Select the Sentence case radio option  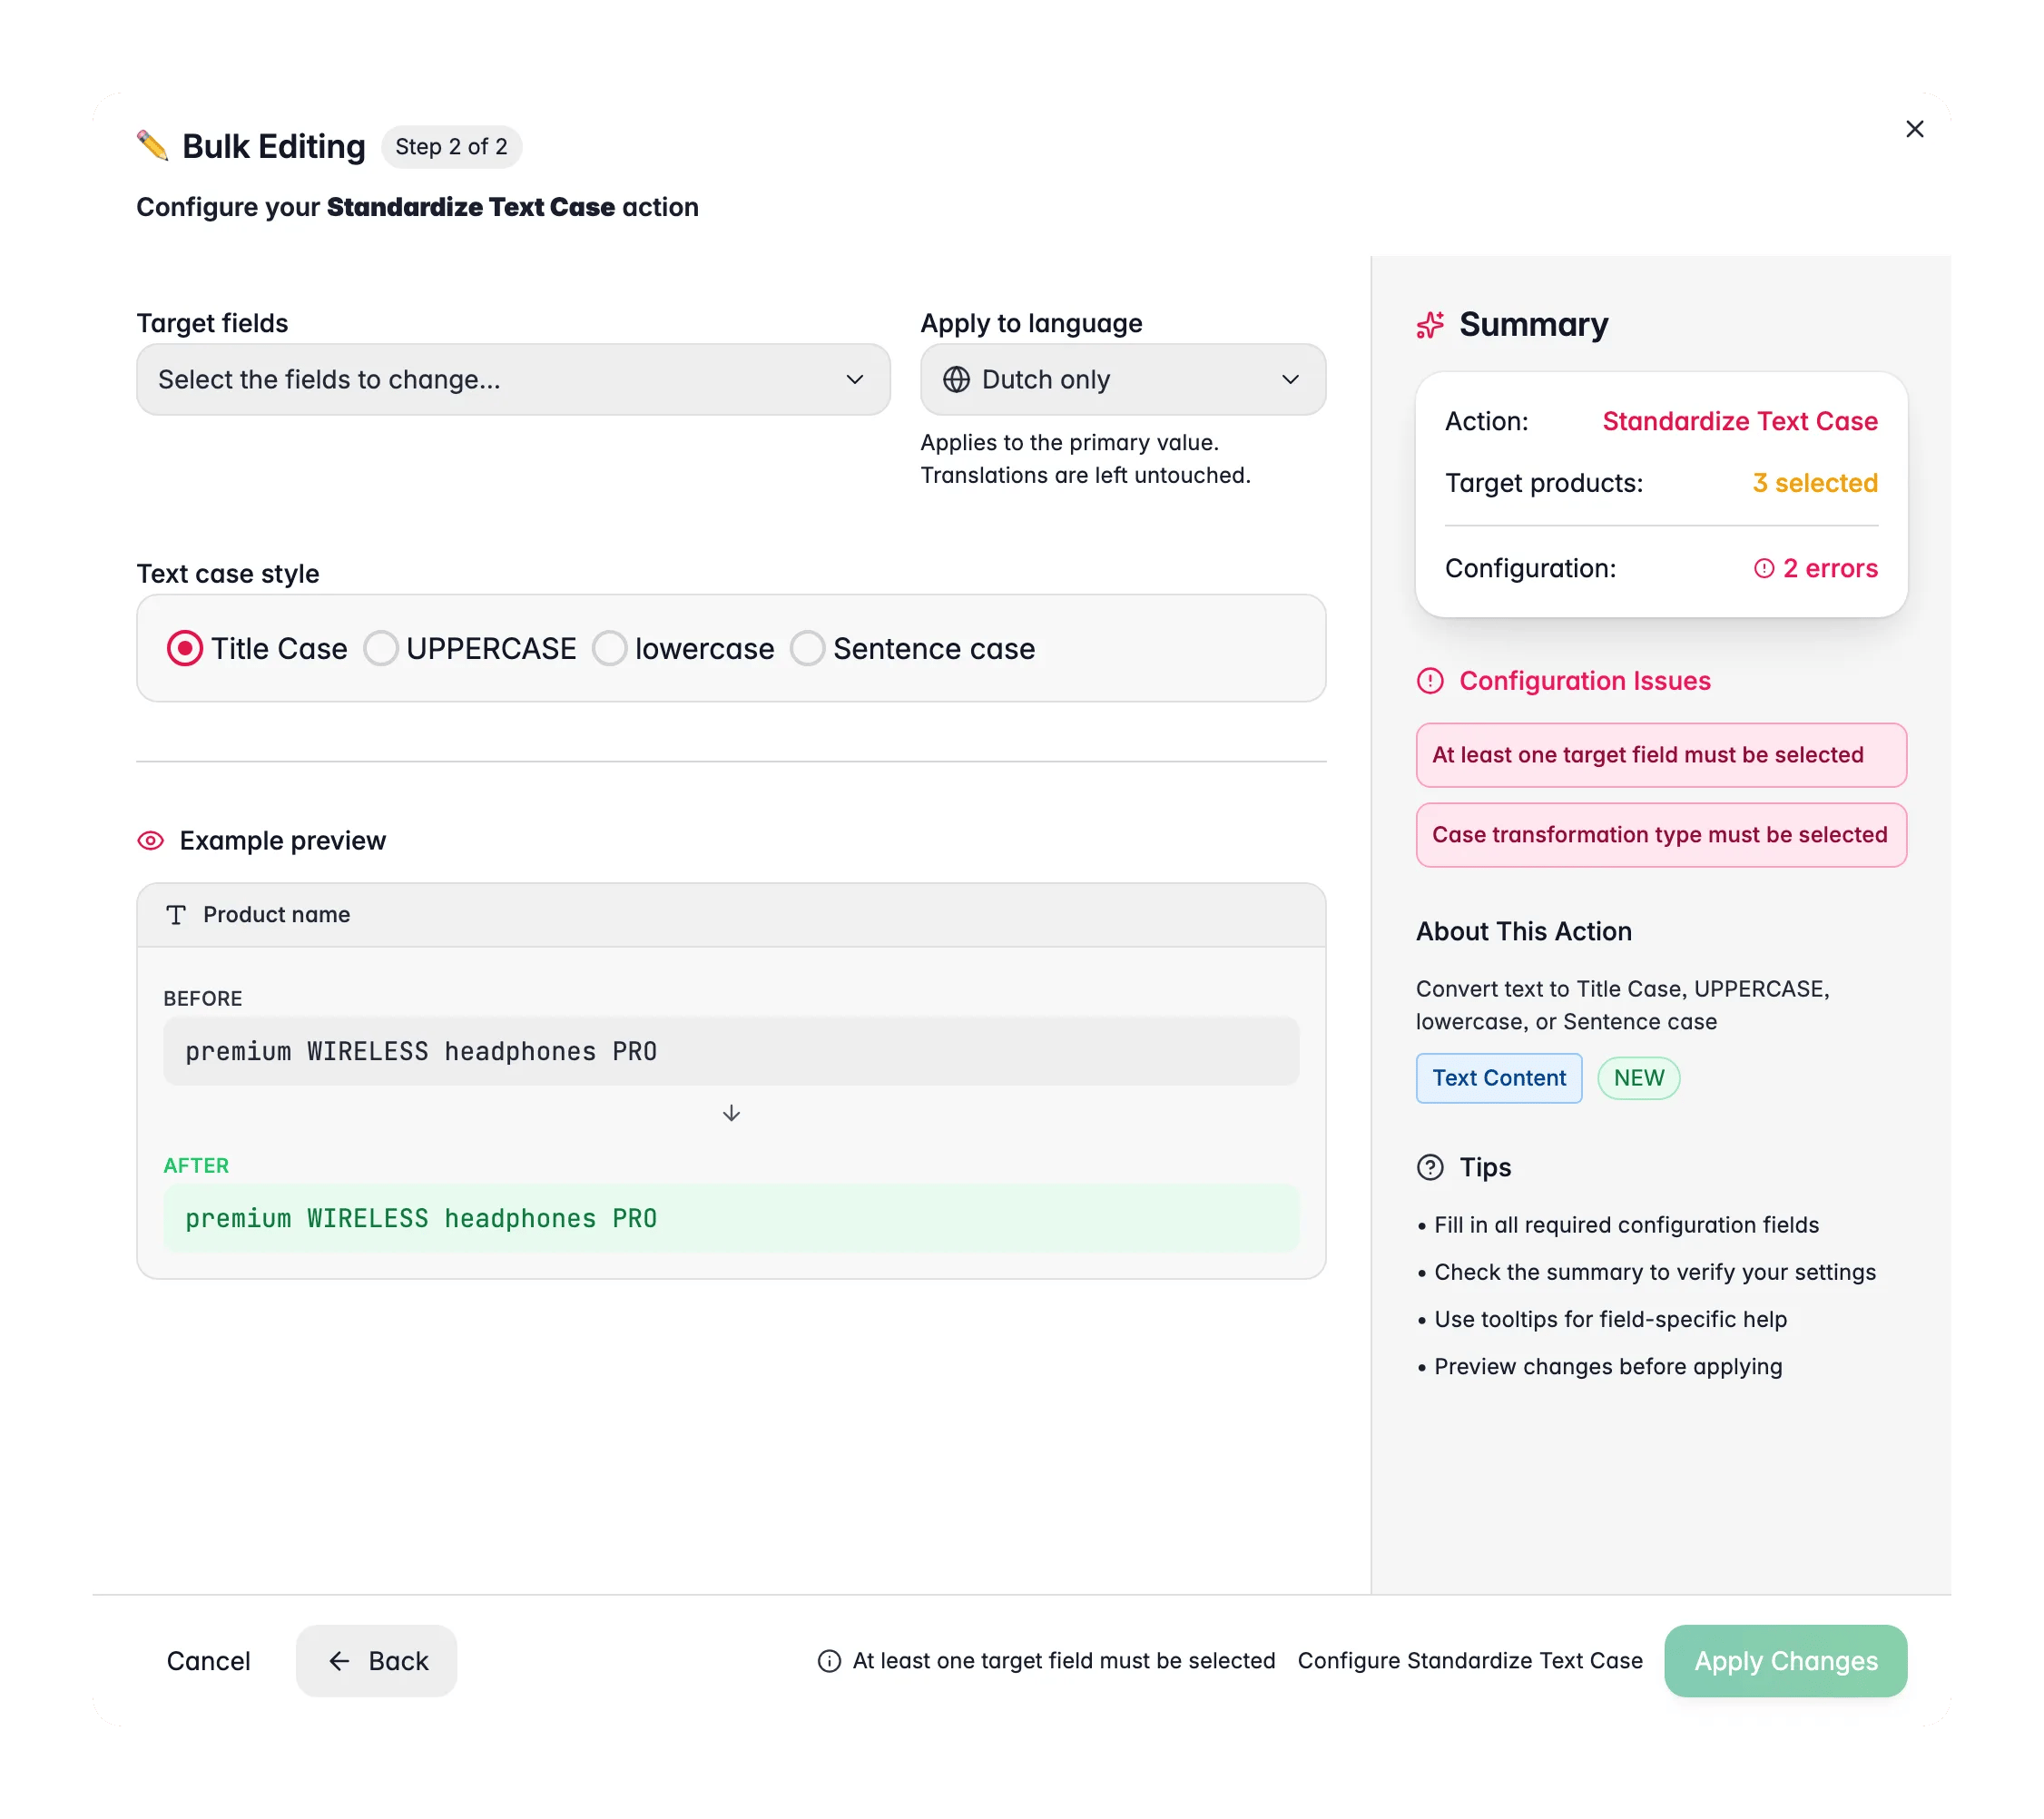click(x=807, y=648)
